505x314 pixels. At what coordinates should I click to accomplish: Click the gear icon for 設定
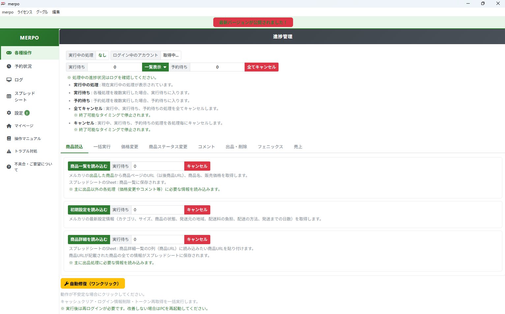pos(9,113)
